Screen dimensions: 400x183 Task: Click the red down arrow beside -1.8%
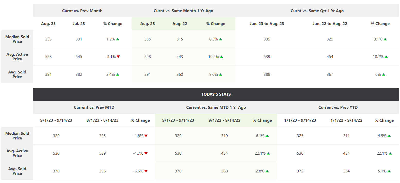click(x=146, y=136)
